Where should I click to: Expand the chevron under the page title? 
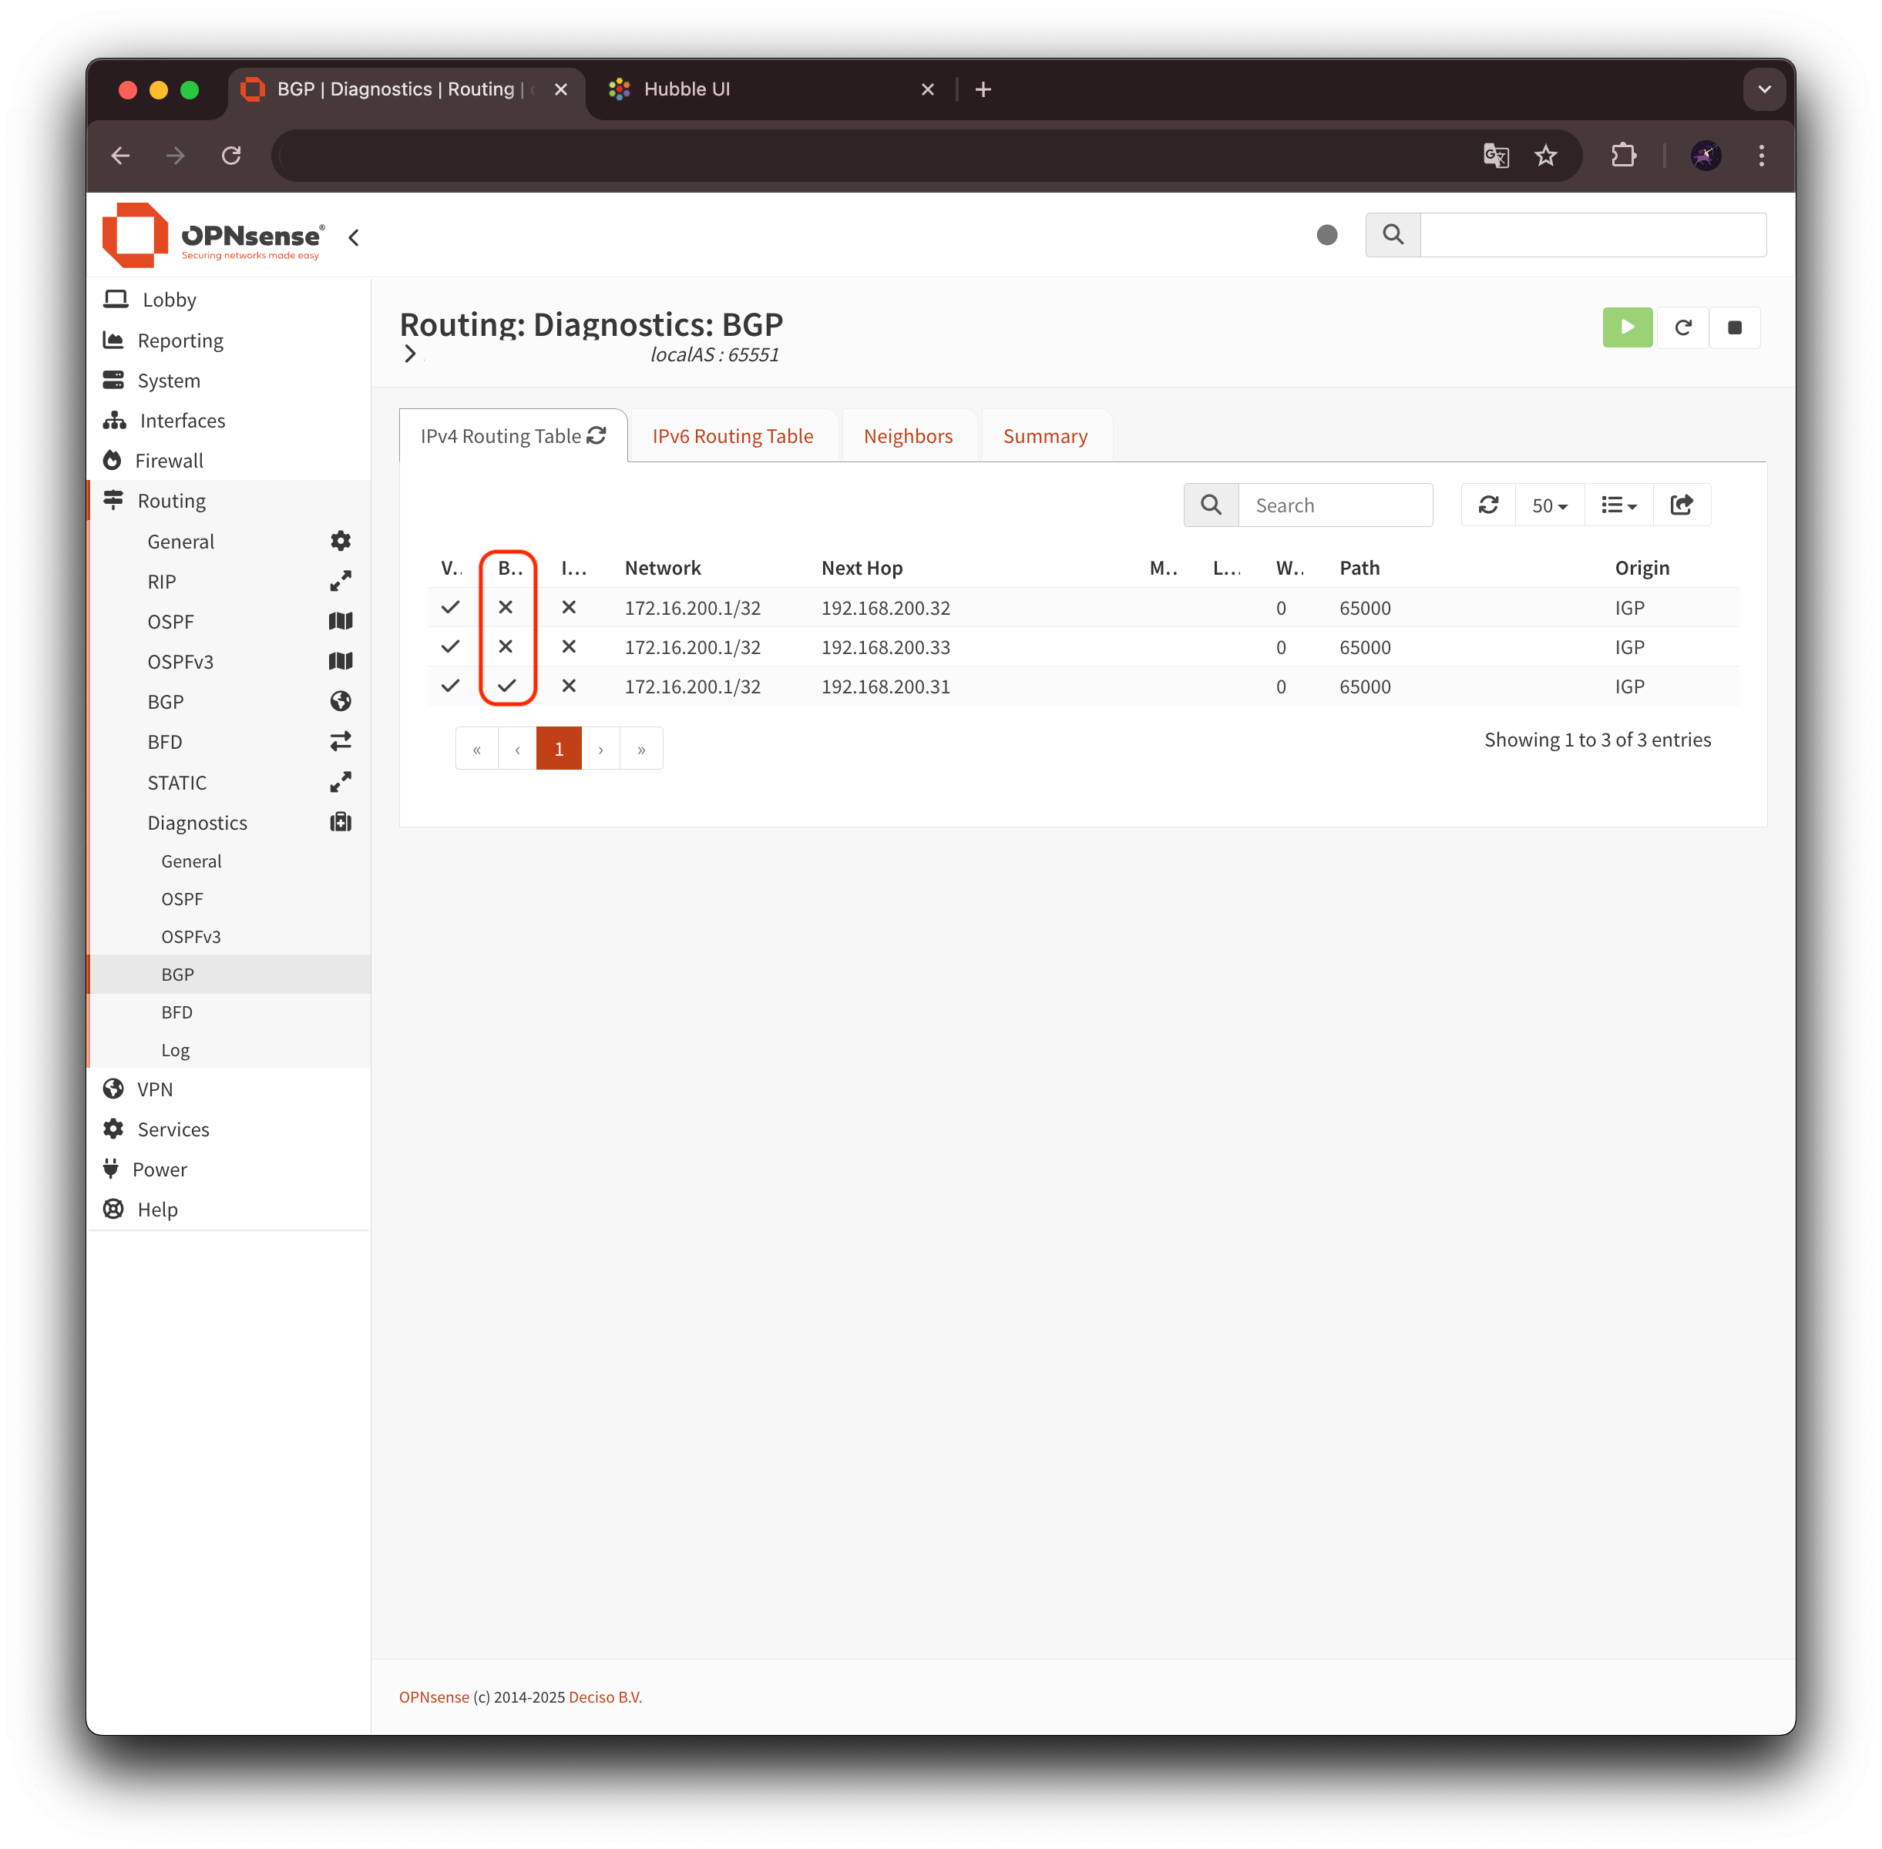410,354
